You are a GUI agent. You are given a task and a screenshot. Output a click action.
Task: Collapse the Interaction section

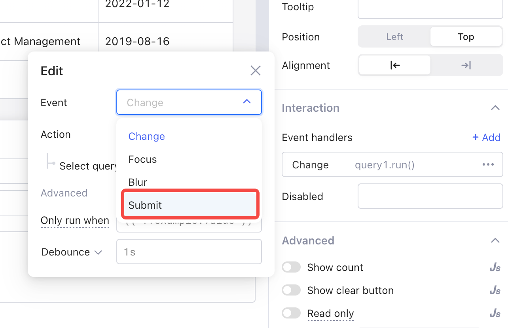495,108
